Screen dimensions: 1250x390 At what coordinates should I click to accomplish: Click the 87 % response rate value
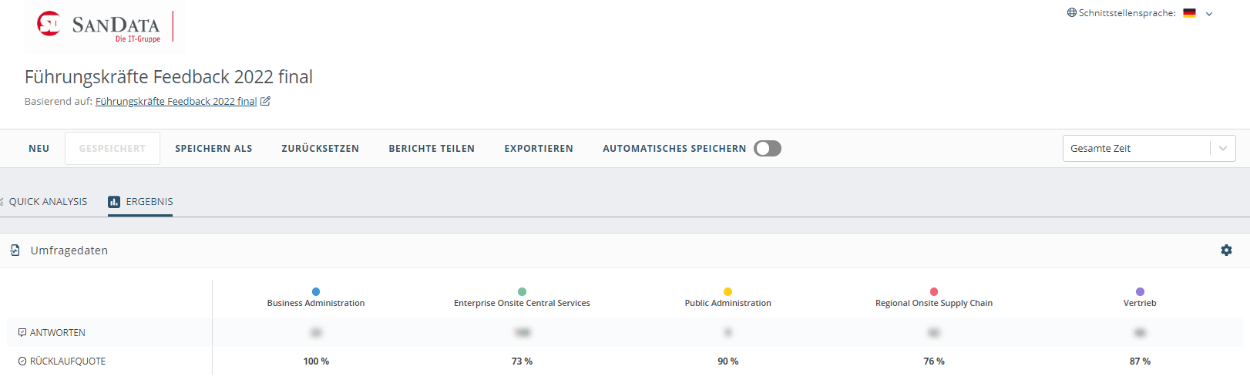pos(1140,361)
